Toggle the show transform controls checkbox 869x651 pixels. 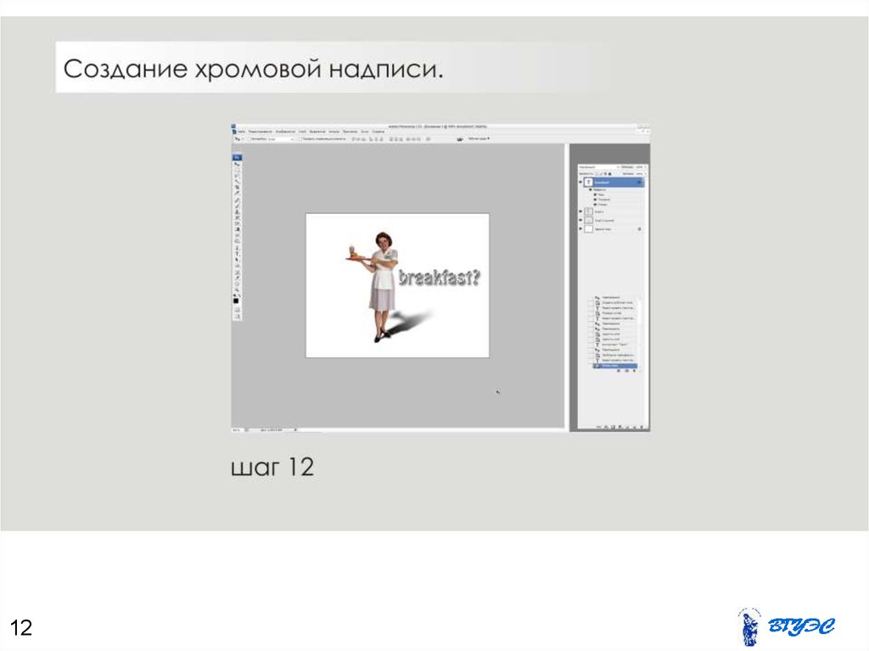pyautogui.click(x=301, y=139)
